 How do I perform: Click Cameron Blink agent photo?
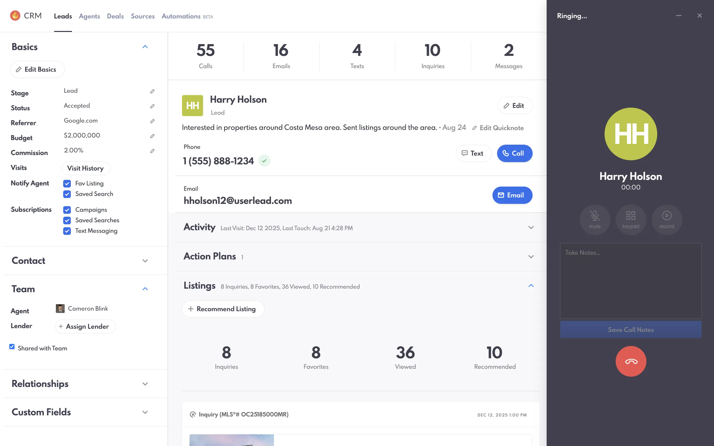coord(60,309)
